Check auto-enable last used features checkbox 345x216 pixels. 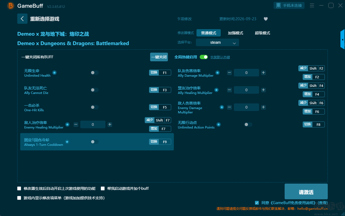point(19,188)
